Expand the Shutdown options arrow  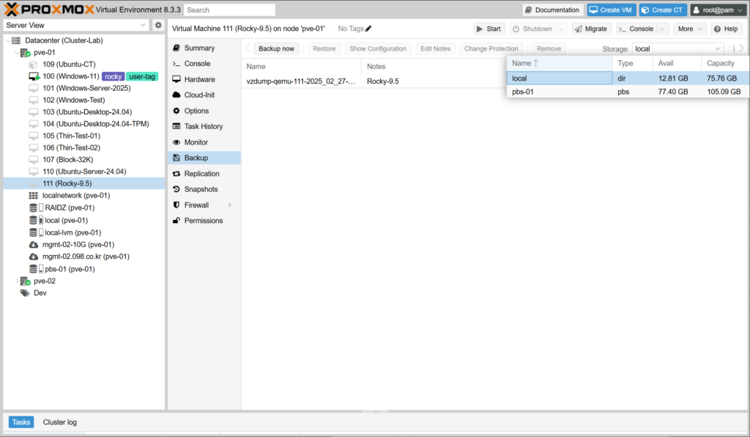tap(562, 29)
